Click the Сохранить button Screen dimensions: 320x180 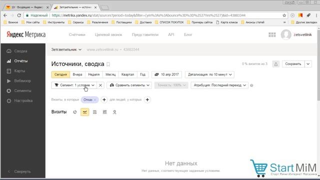[293, 64]
